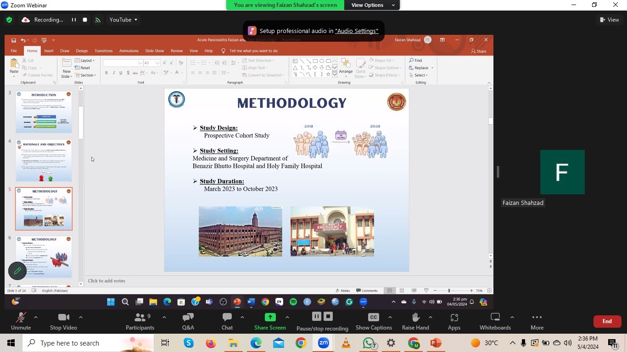This screenshot has width=627, height=352.
Task: Open Whiteboards
Action: pos(495,321)
